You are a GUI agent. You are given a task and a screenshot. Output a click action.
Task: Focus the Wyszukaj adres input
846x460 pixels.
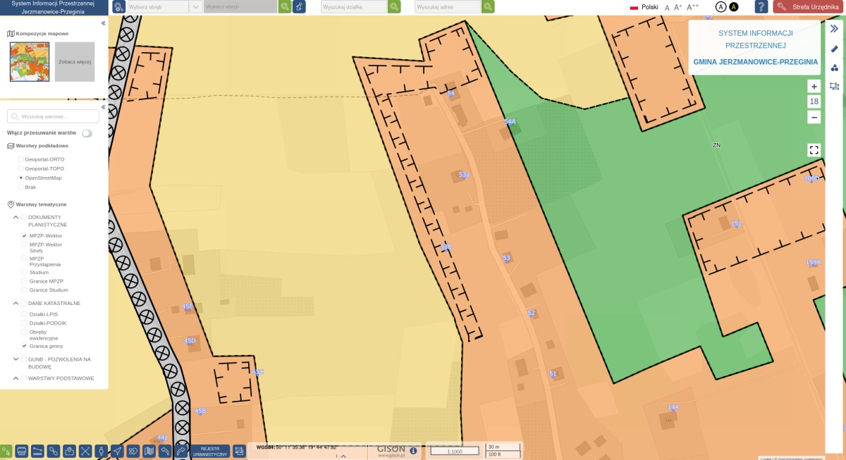point(448,6)
